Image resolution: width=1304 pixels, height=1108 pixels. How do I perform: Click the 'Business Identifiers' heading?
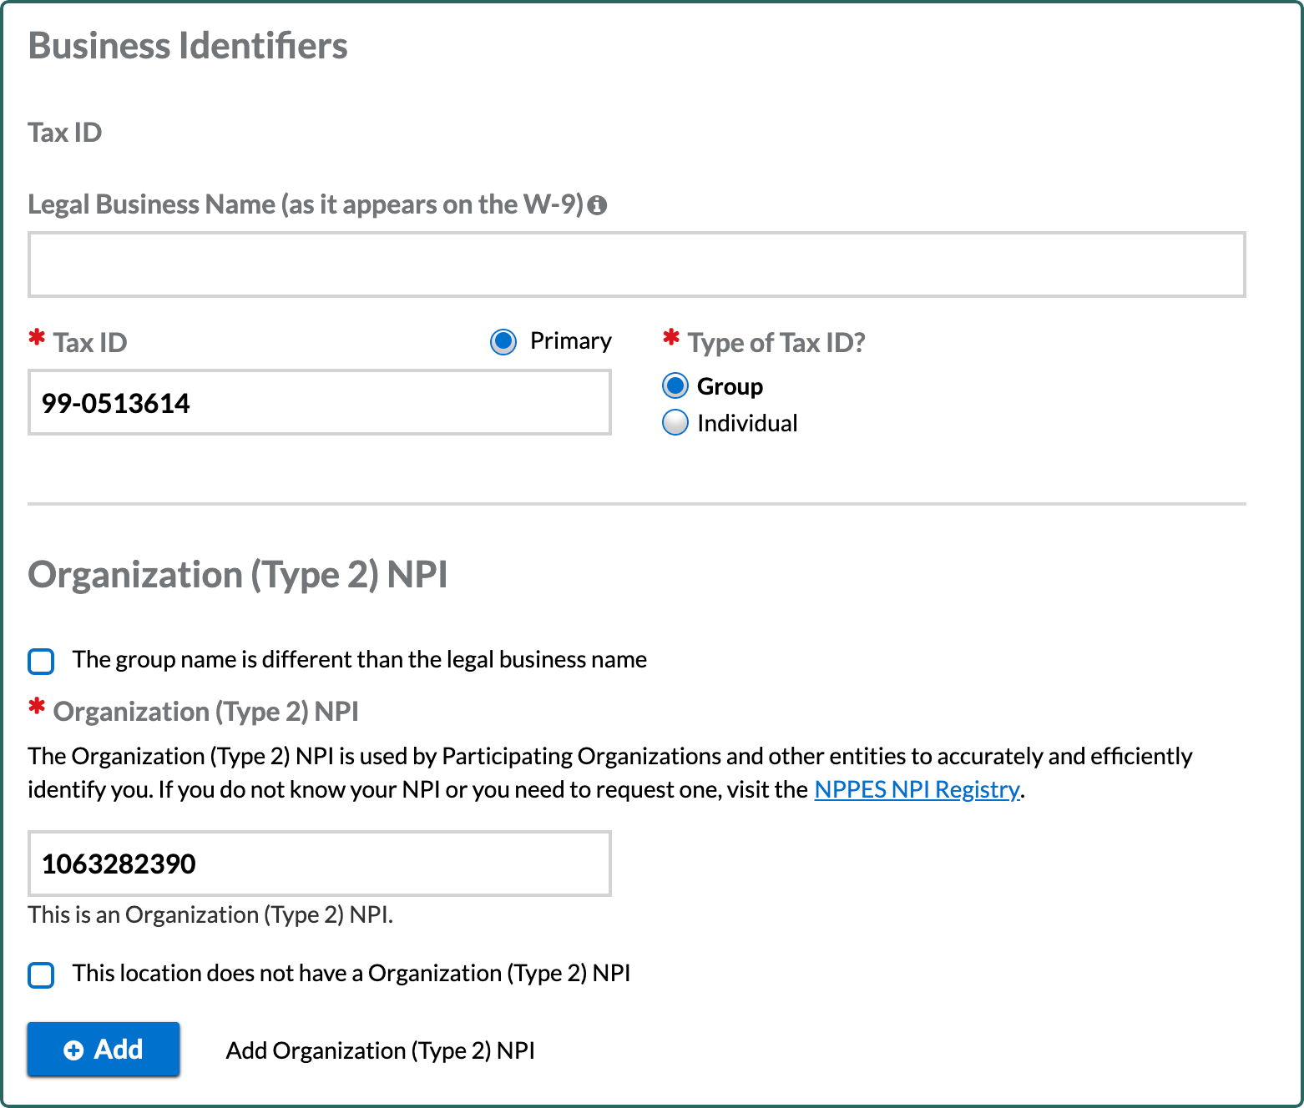click(188, 46)
